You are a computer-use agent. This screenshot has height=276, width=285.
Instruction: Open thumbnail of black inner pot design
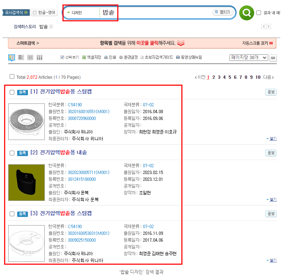click(x=26, y=183)
